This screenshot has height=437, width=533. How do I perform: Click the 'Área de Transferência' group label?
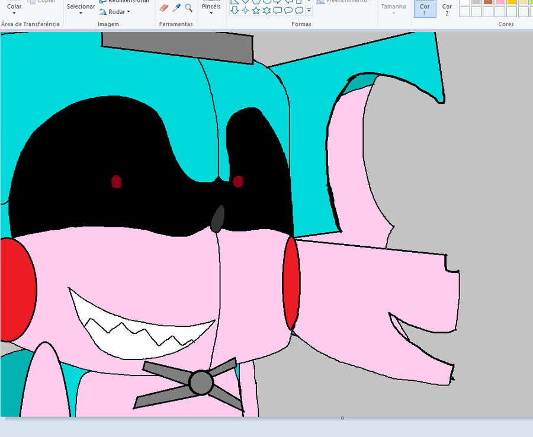click(x=30, y=24)
